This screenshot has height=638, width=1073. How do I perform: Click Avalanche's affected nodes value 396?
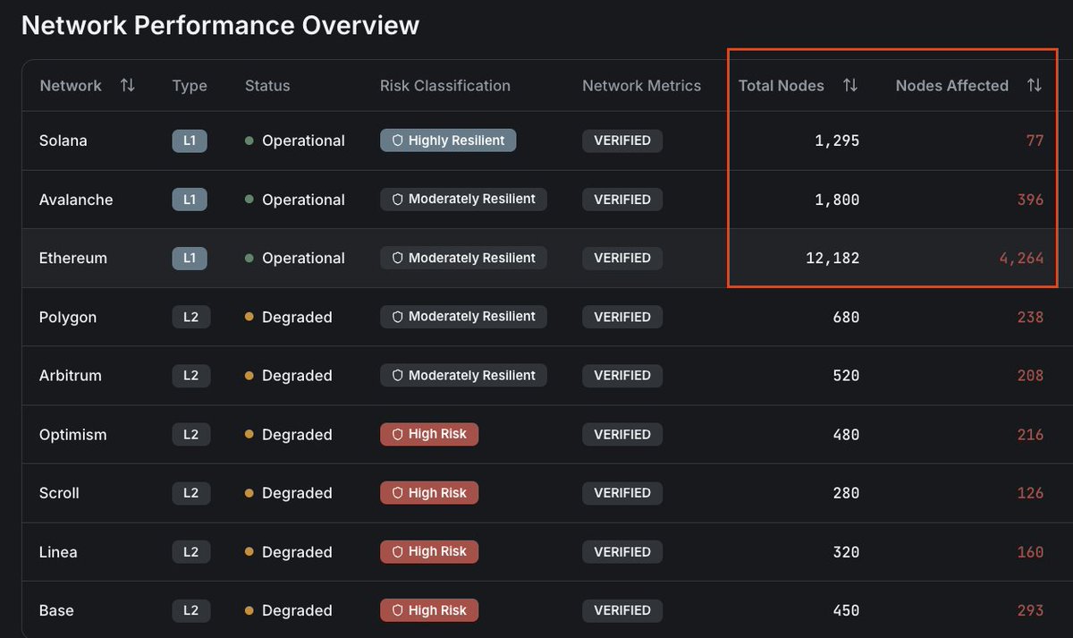1030,200
